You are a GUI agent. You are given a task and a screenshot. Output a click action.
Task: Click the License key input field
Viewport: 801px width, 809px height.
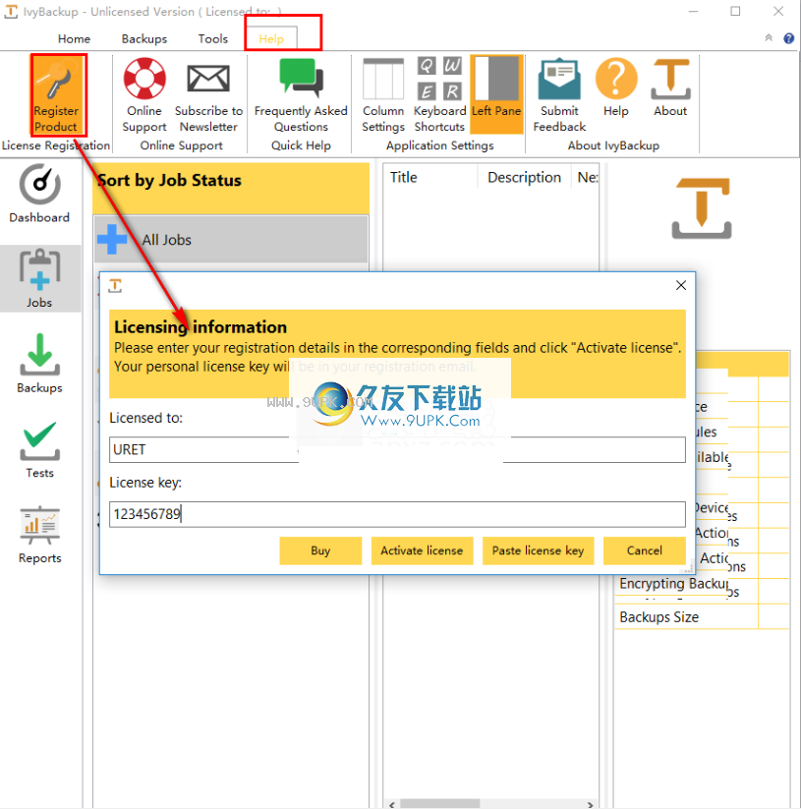397,514
